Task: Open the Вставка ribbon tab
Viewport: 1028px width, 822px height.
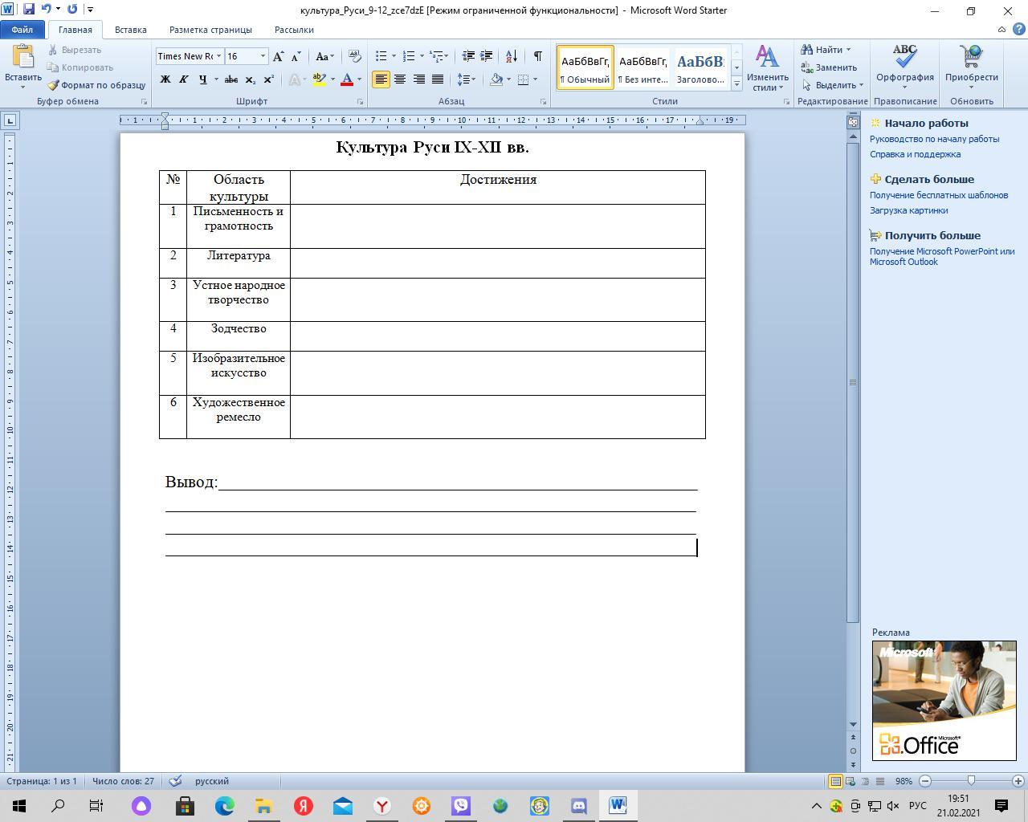Action: (x=130, y=30)
